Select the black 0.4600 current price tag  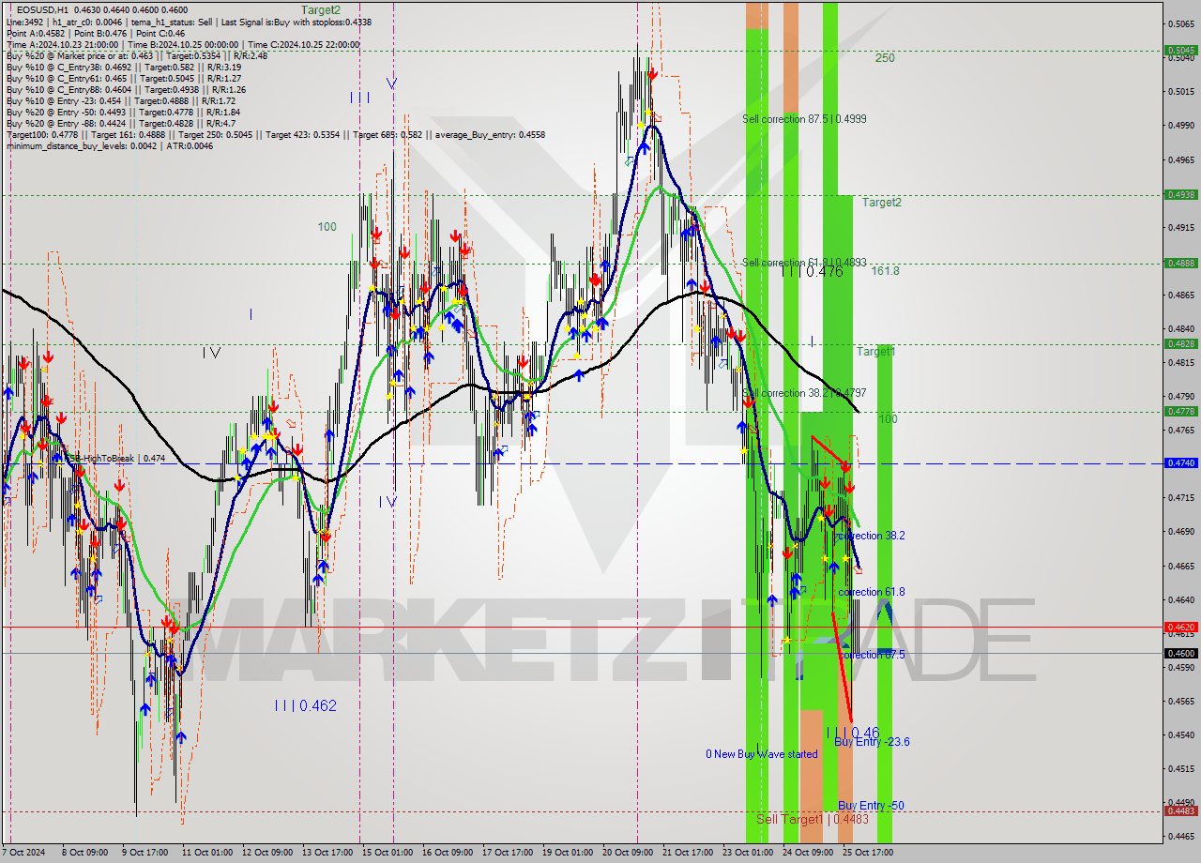(x=1179, y=654)
